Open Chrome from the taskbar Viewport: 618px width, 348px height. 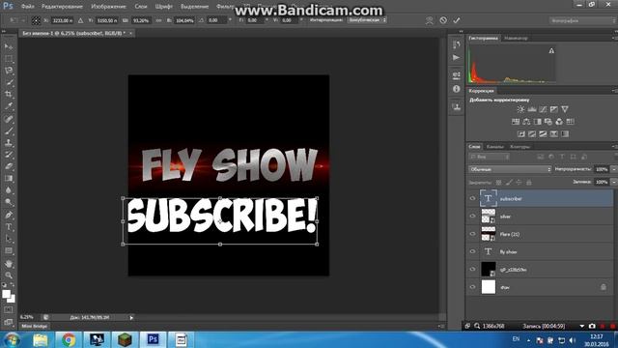coord(69,339)
